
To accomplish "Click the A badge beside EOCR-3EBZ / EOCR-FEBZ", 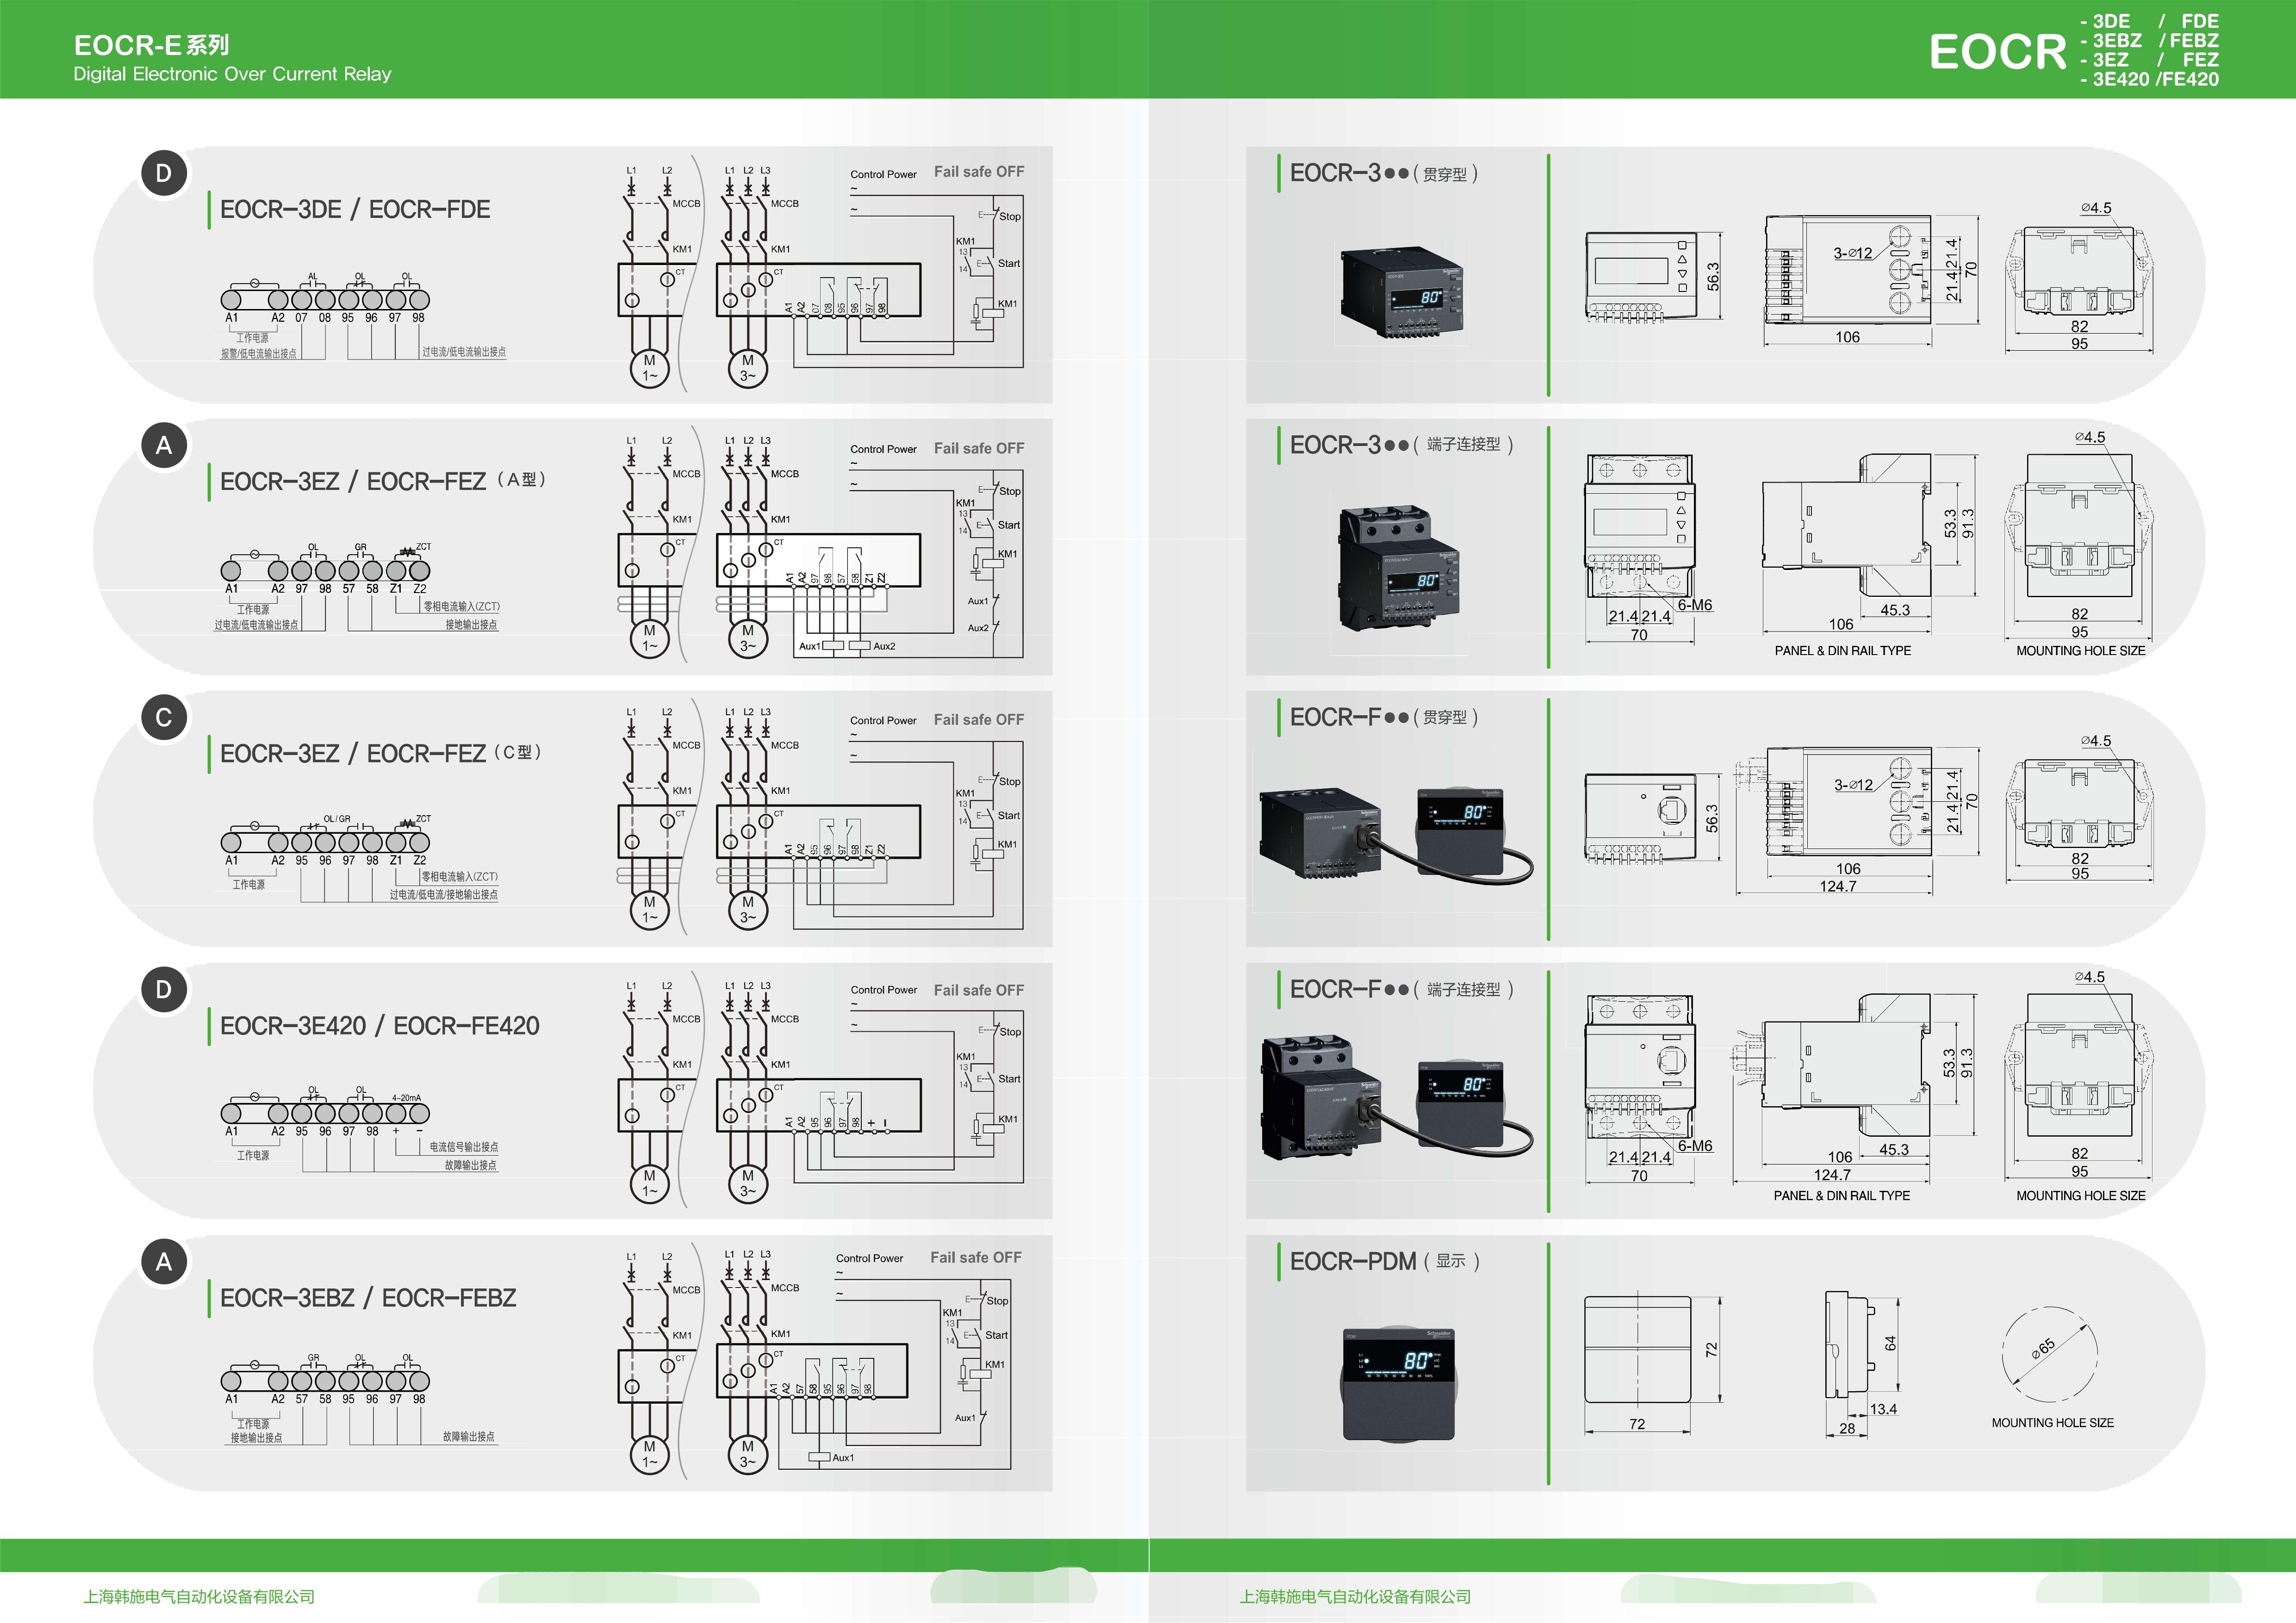I will [164, 1262].
